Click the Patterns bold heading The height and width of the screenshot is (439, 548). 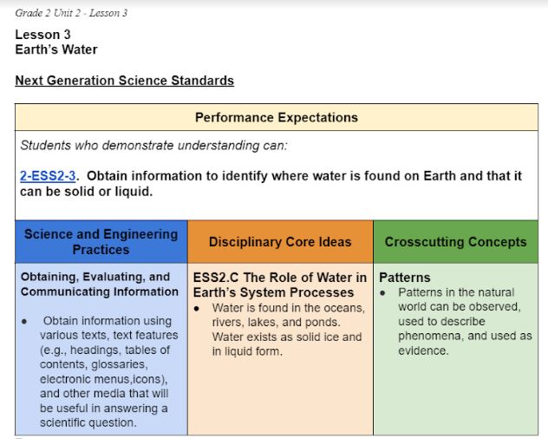[x=405, y=278]
